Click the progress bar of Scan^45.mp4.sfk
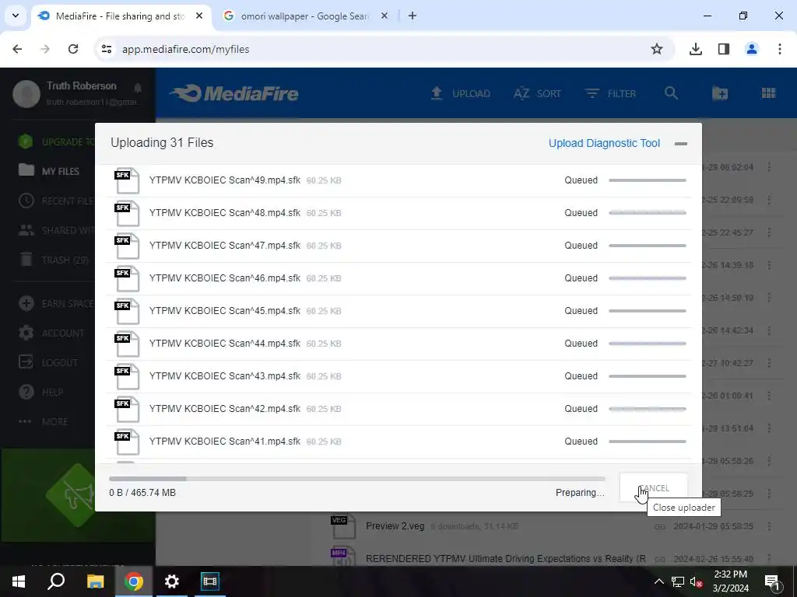This screenshot has height=597, width=797. tap(647, 311)
